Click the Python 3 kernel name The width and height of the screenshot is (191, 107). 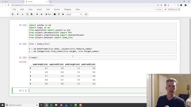coord(173,9)
